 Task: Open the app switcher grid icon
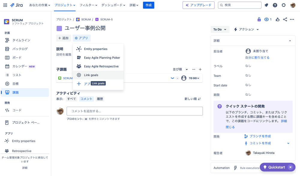(5, 5)
